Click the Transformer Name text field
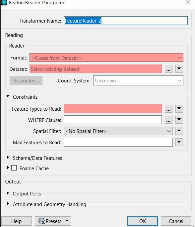This screenshot has height=227, width=195. (x=126, y=21)
